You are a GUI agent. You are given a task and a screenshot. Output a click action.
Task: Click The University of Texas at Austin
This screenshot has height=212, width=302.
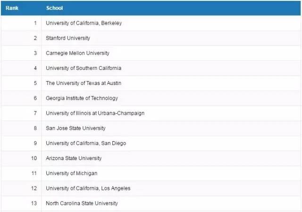84,83
